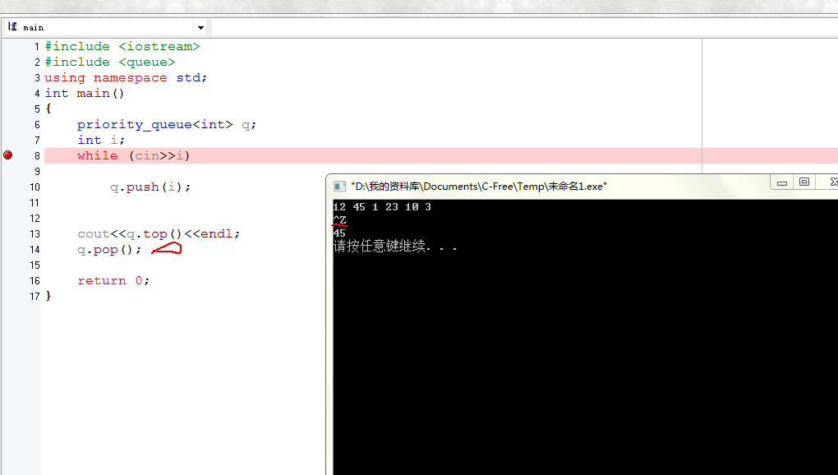This screenshot has width=838, height=475.
Task: Click the 'q.push(i);' statement
Action: (x=150, y=187)
